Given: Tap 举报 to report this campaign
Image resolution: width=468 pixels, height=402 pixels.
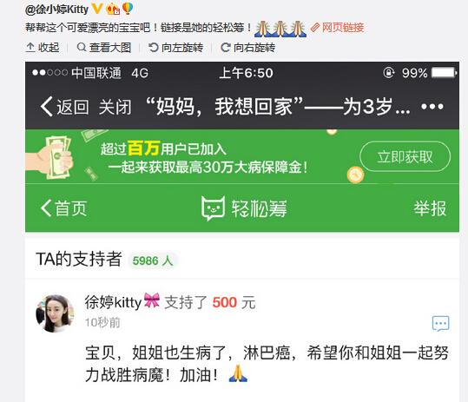Looking at the screenshot, I should click(x=430, y=208).
